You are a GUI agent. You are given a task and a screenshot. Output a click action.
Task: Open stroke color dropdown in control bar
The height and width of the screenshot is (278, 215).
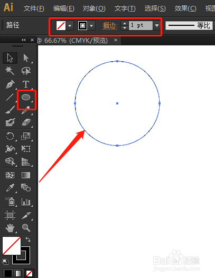point(91,26)
